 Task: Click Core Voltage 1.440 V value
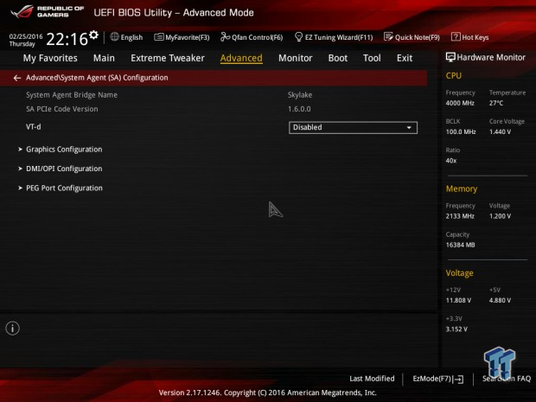point(500,132)
